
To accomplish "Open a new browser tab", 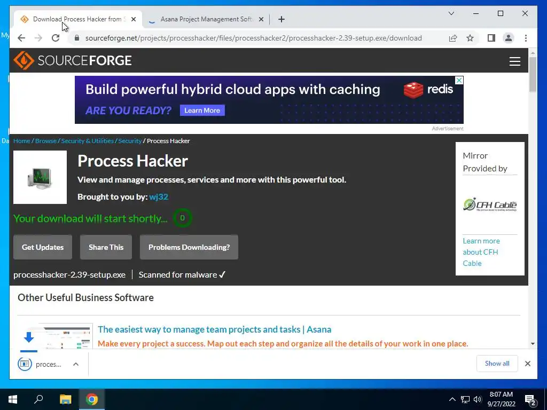I will coord(282,19).
